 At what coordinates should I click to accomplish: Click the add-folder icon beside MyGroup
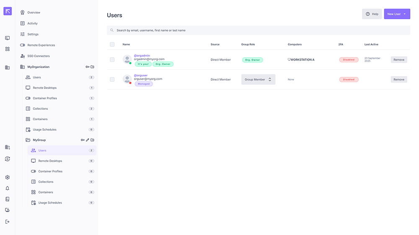(93, 140)
